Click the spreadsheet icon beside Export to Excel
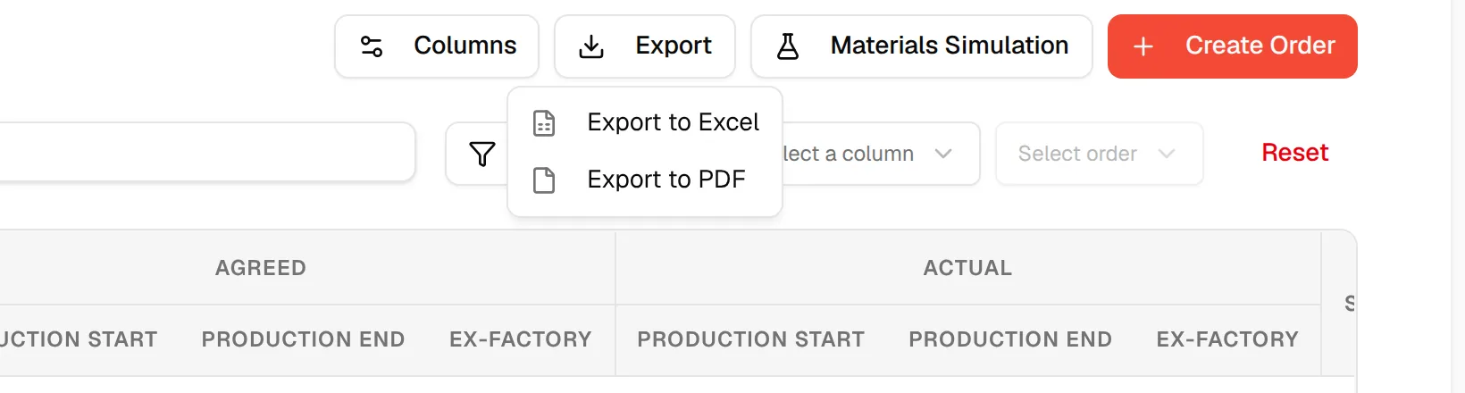The image size is (1465, 393). 544,122
